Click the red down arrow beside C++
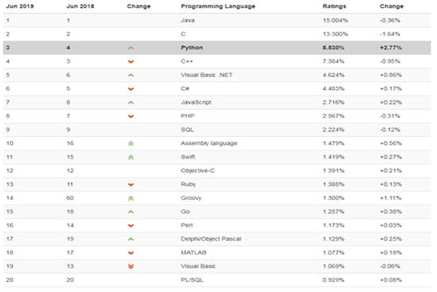The image size is (437, 292). pos(131,62)
